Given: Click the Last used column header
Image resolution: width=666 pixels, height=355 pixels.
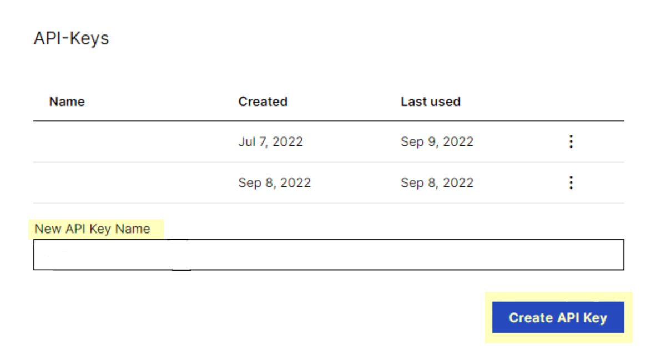Looking at the screenshot, I should click(x=430, y=102).
